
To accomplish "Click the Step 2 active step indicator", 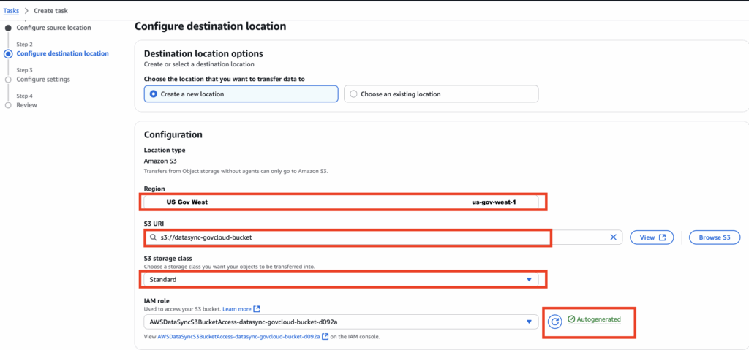I will click(8, 53).
